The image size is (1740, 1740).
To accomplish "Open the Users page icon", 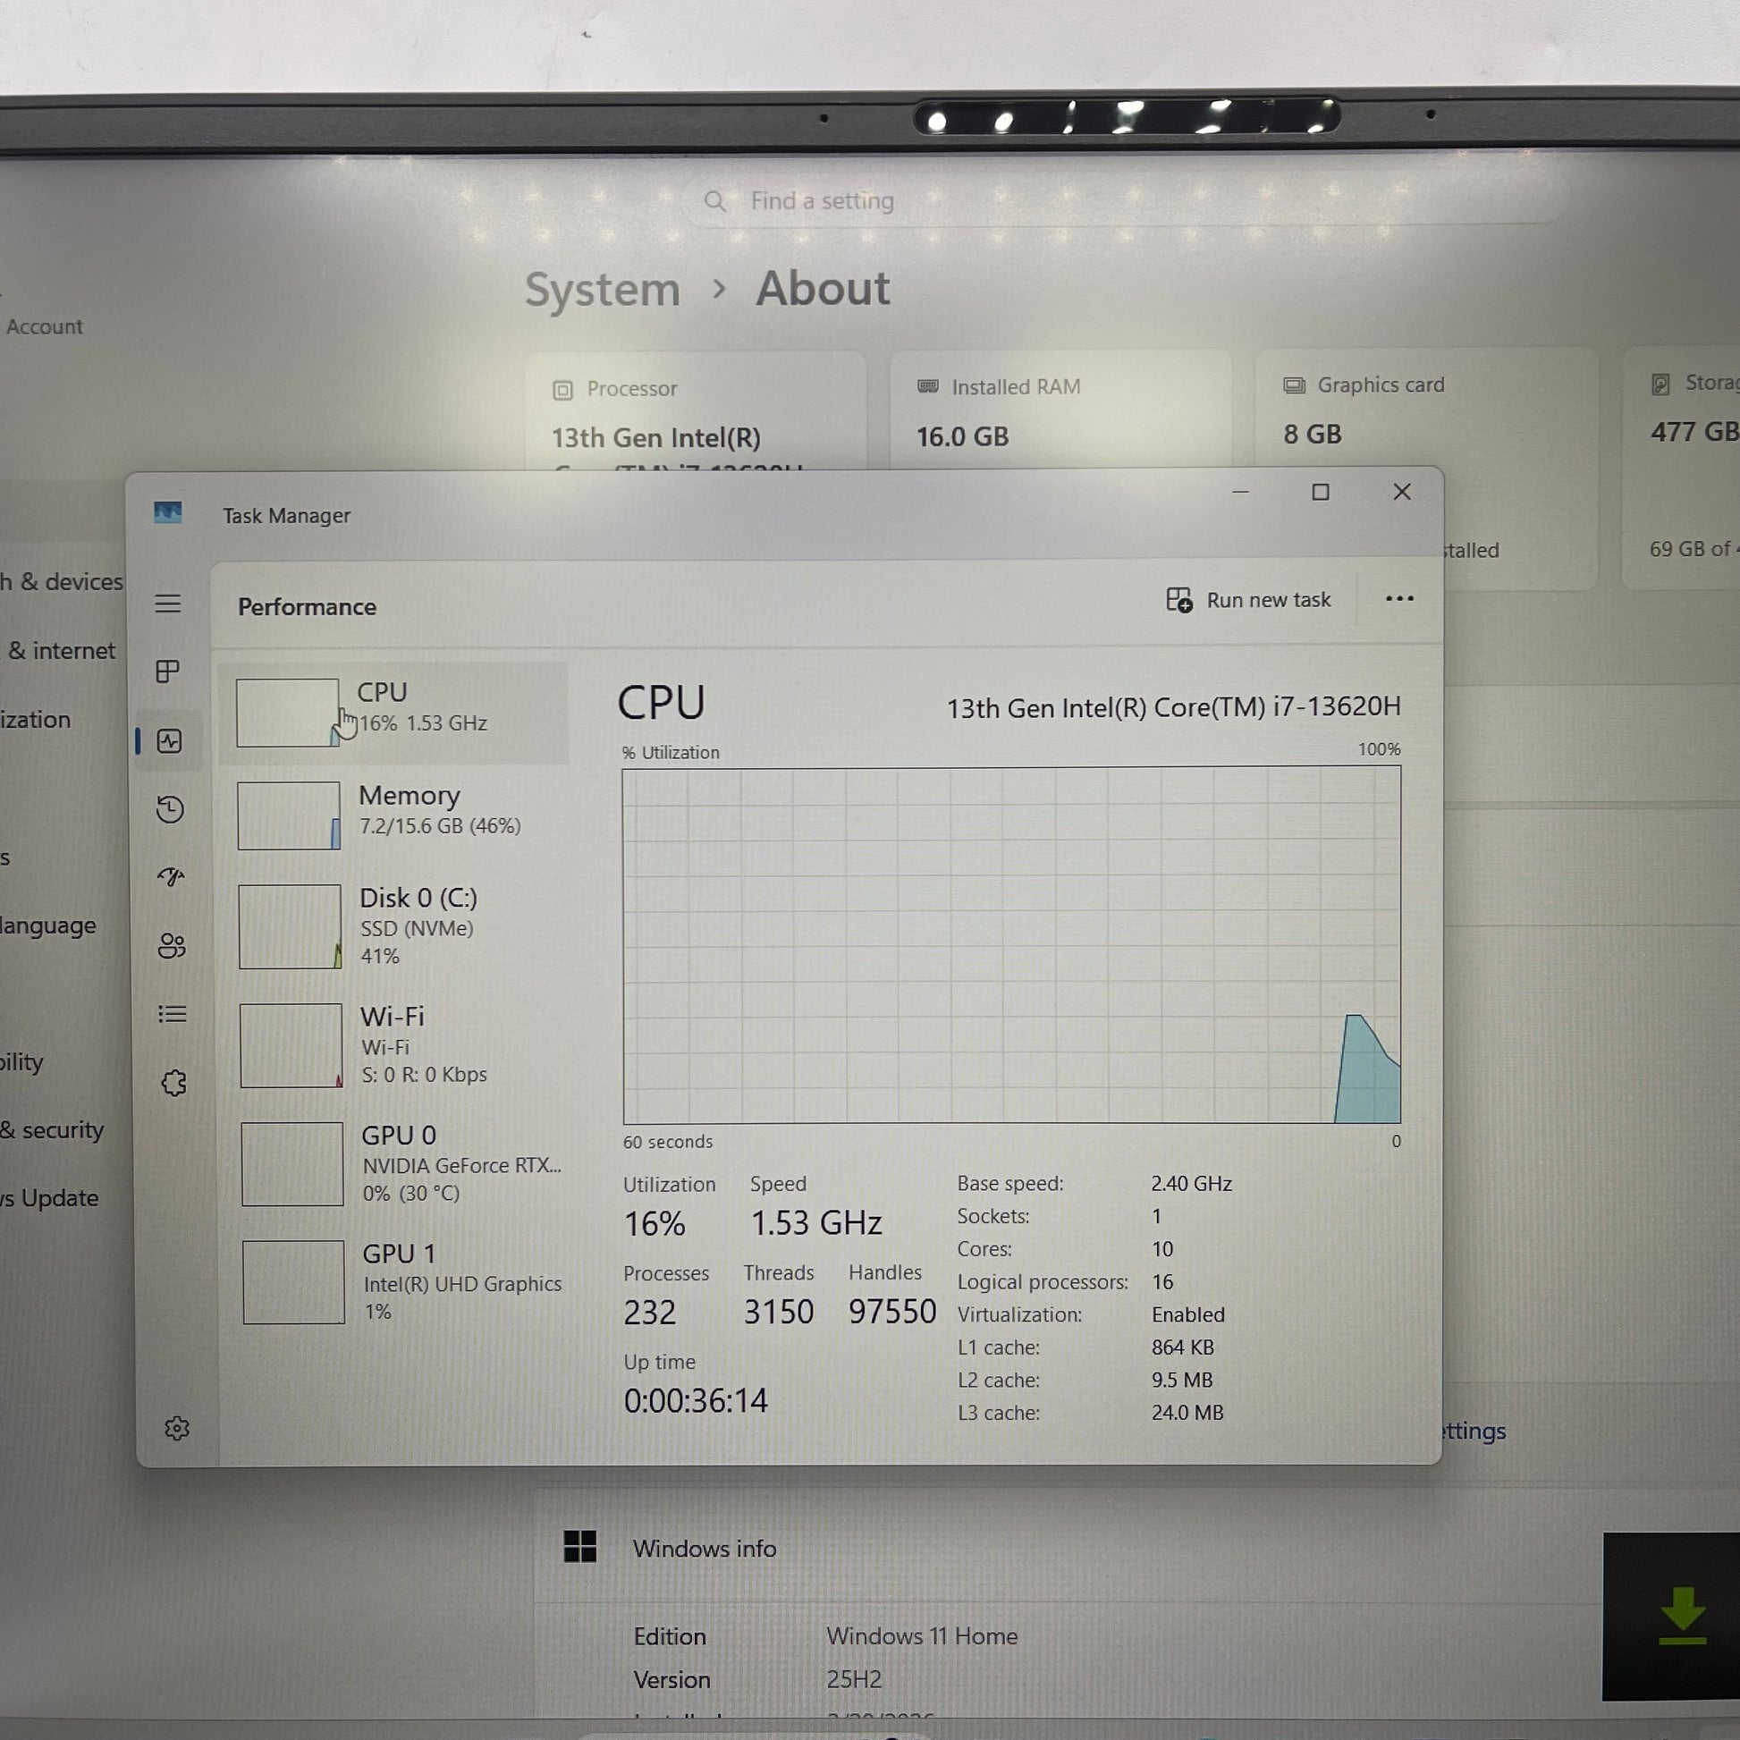I will pyautogui.click(x=171, y=946).
